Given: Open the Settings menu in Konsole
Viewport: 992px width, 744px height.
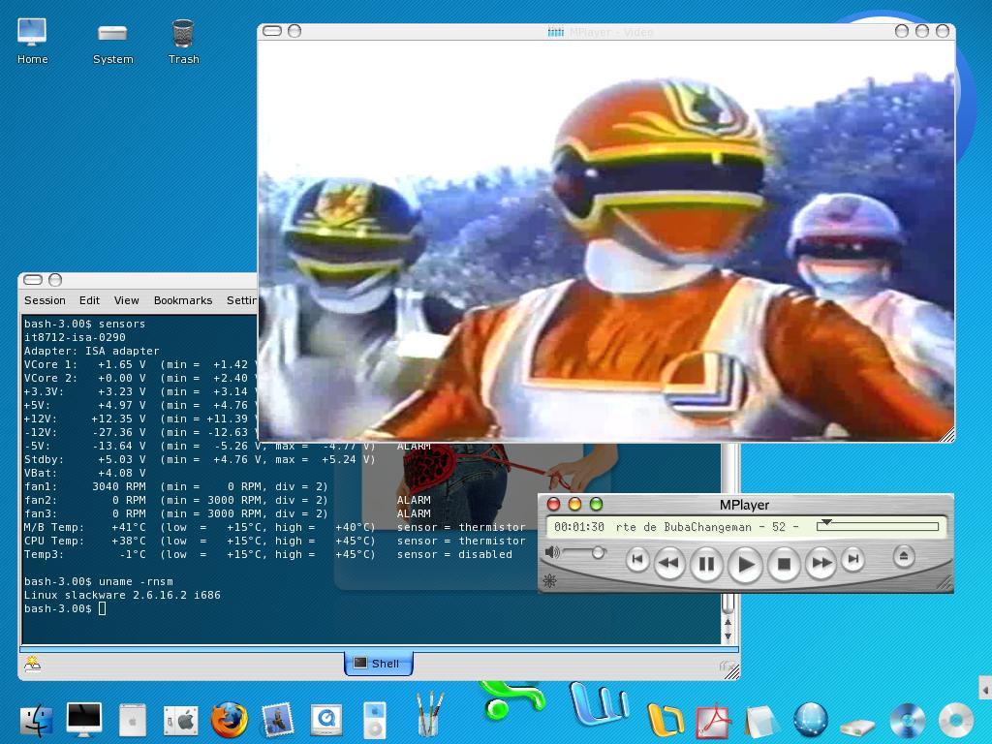Looking at the screenshot, I should click(241, 300).
